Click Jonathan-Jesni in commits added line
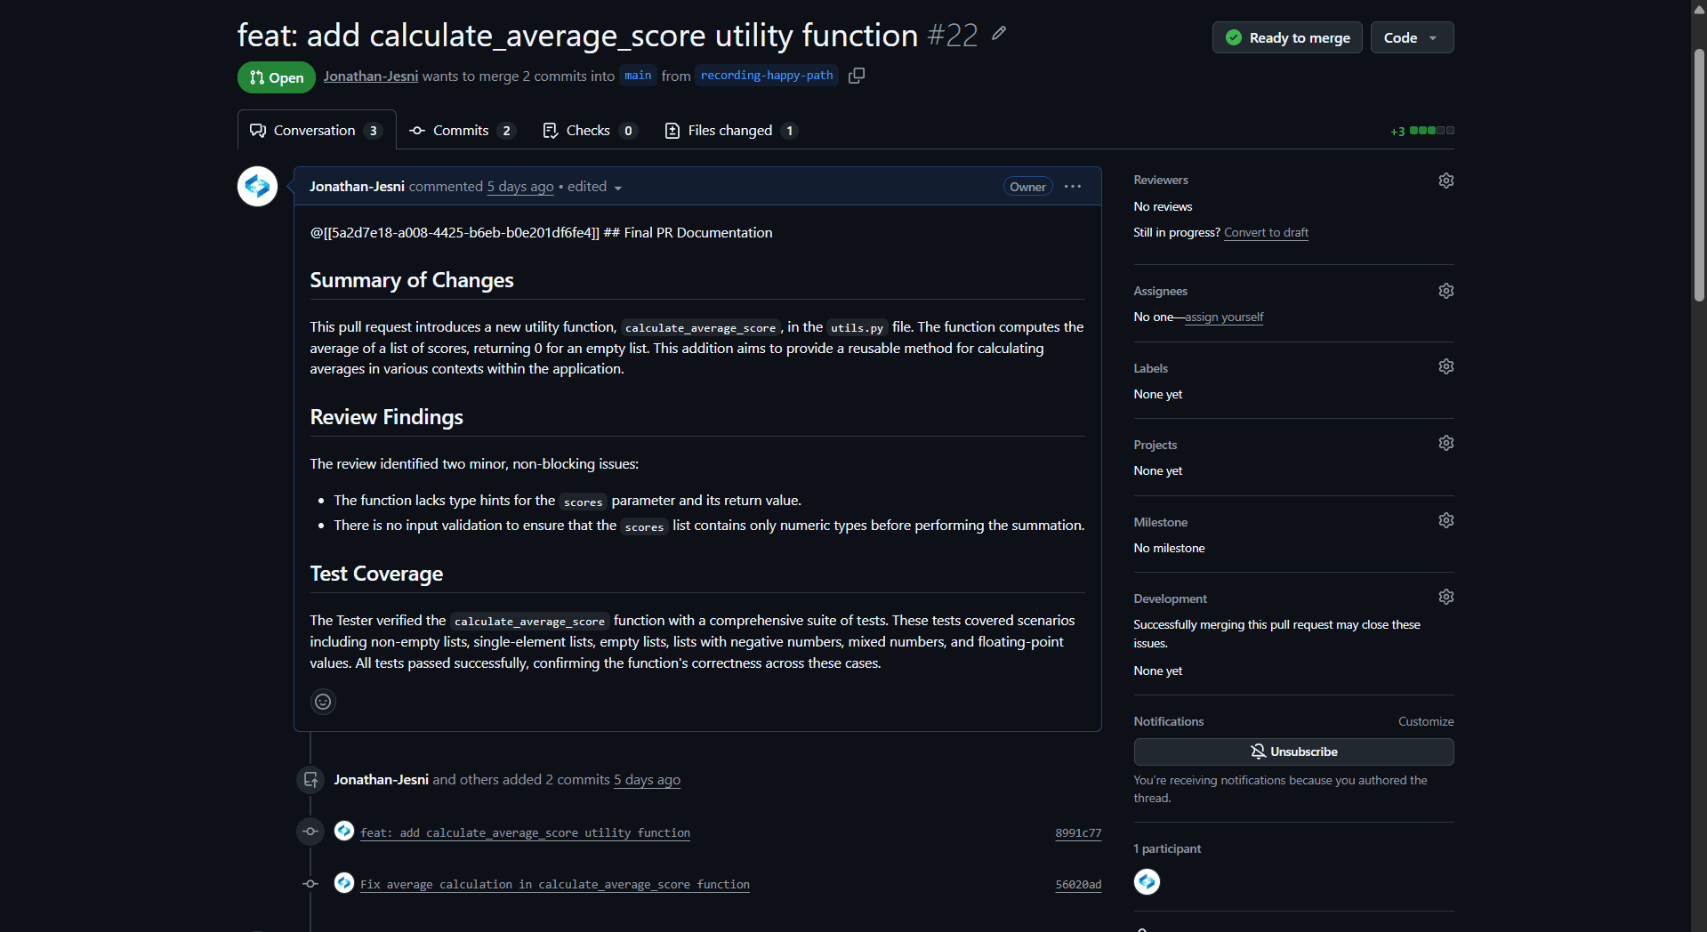 click(381, 780)
